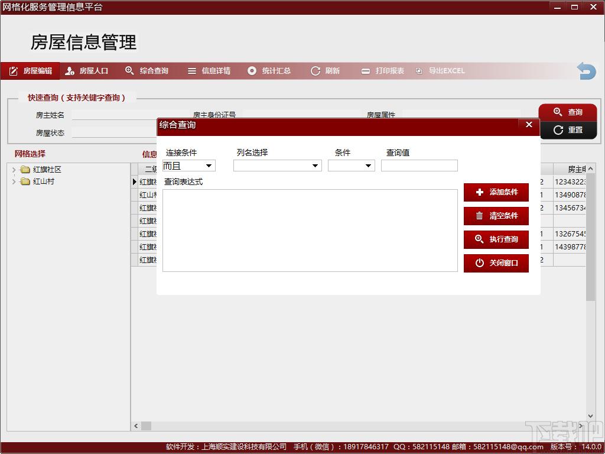Click the 查询值 input field
605x454 pixels.
point(419,166)
